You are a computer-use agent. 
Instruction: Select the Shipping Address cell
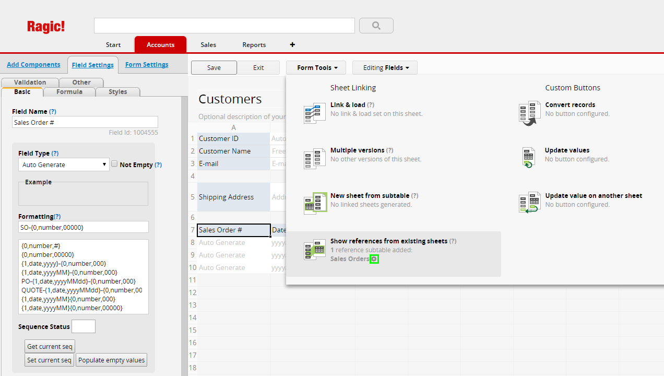234,197
